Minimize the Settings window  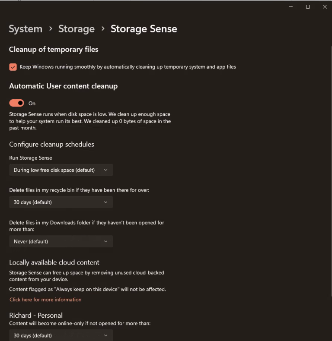click(x=290, y=7)
